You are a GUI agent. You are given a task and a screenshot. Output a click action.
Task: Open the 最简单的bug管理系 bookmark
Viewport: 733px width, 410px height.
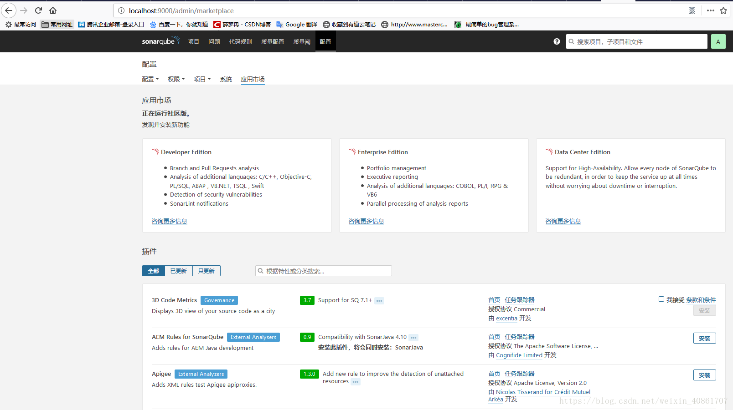[486, 25]
